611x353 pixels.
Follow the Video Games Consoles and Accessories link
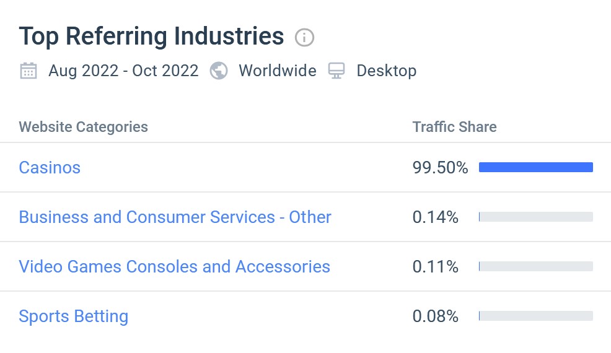174,266
